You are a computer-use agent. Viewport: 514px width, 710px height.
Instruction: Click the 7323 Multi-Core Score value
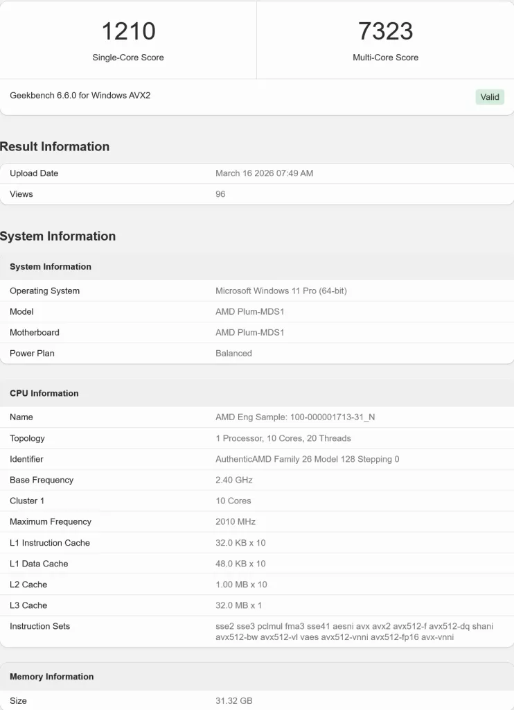pos(385,31)
